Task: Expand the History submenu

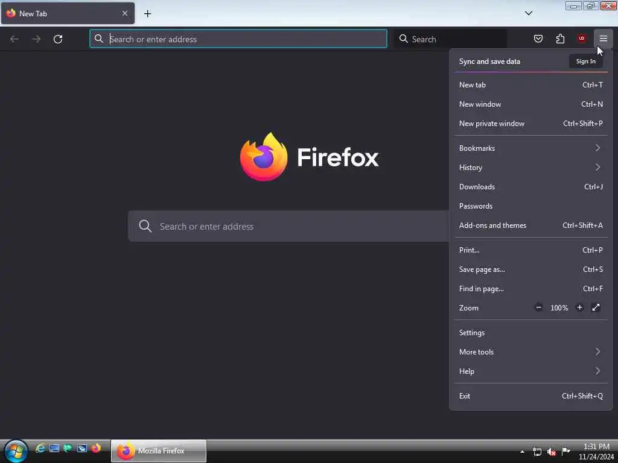Action: [x=531, y=168]
